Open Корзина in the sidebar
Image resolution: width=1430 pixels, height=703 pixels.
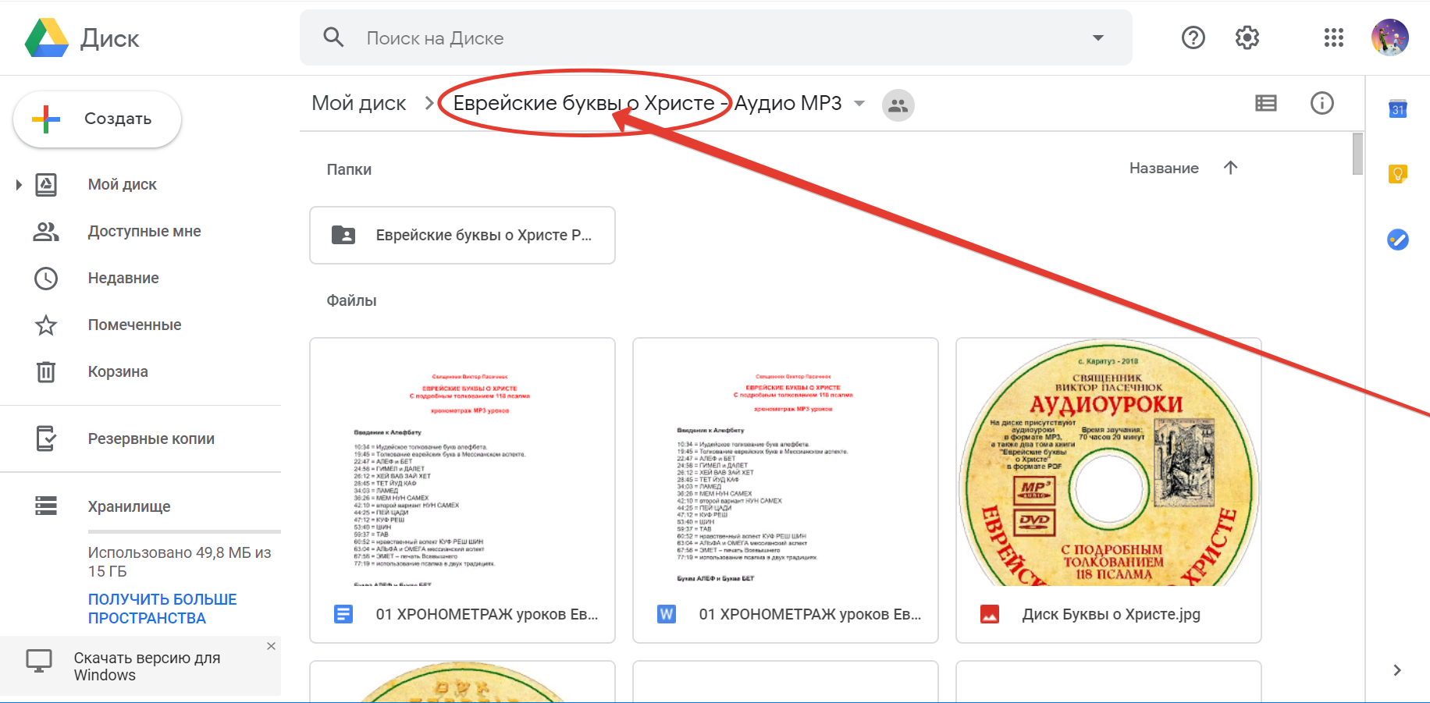pos(118,371)
